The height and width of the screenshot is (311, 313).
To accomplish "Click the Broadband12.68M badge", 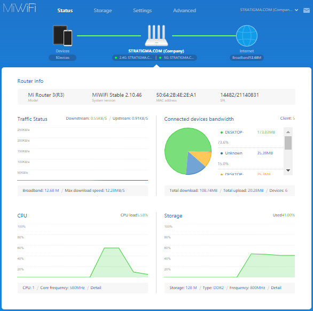I will 247,58.
